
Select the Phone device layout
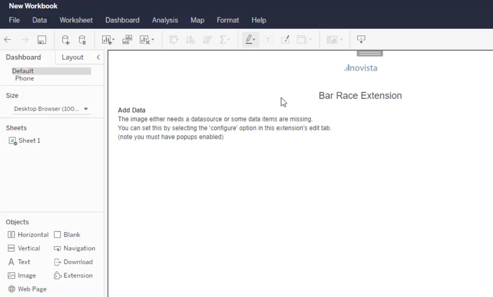(25, 78)
